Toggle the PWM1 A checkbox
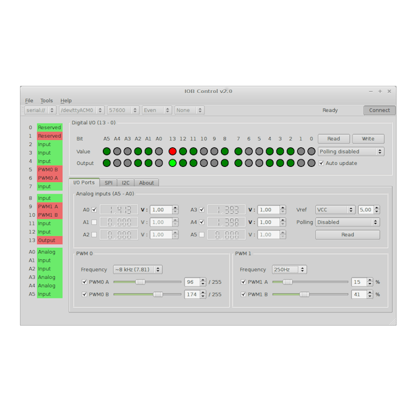Viewport: 411px width, 411px height. [x=243, y=282]
